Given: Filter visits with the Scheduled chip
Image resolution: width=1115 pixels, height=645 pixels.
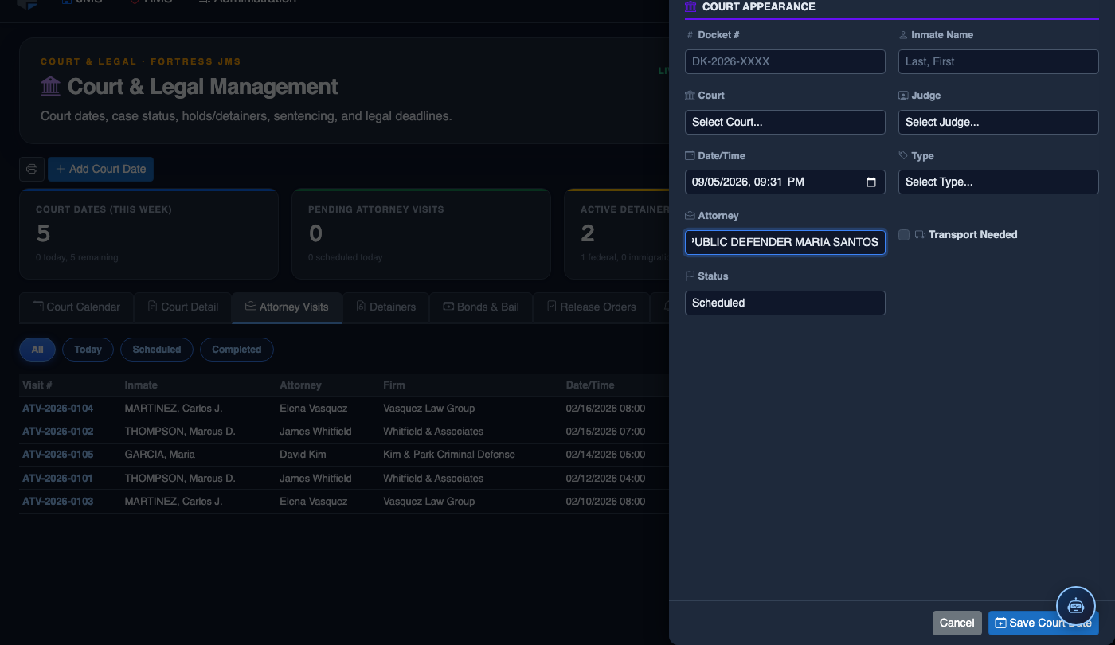Looking at the screenshot, I should click(157, 350).
